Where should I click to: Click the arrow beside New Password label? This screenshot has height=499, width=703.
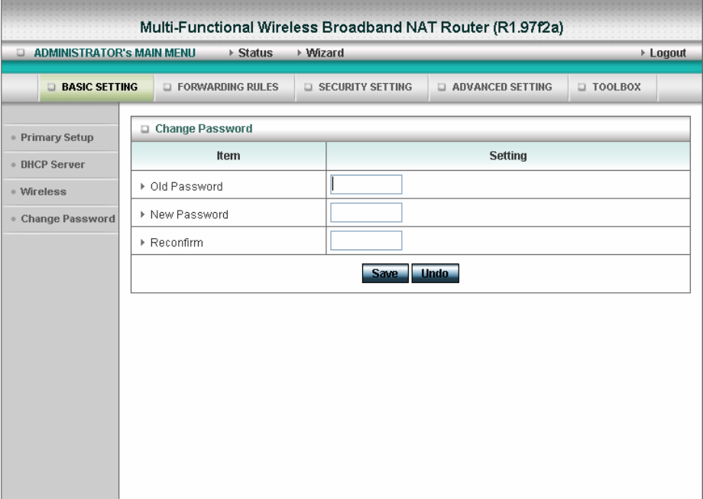[143, 214]
